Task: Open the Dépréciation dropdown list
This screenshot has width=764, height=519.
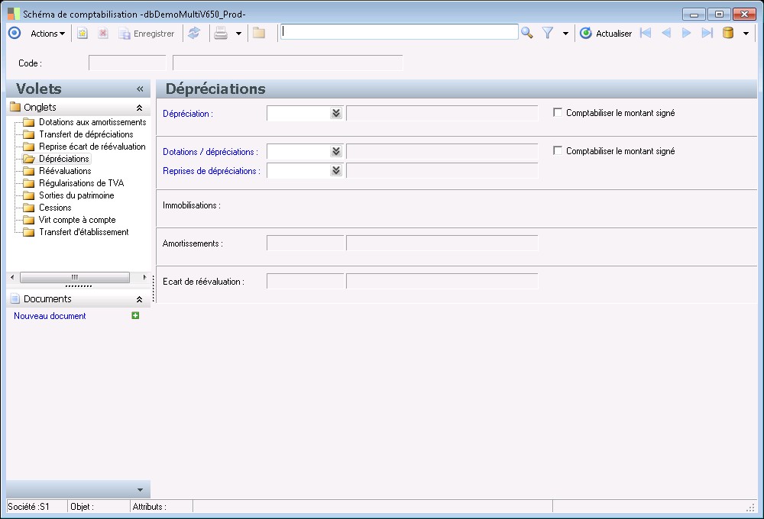Action: (x=335, y=113)
